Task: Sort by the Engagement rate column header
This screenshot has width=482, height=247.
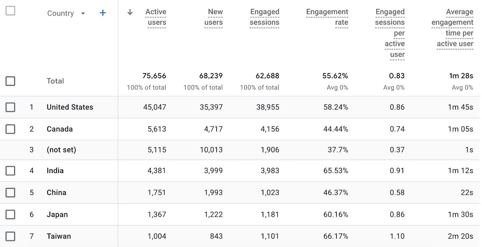Action: [327, 17]
